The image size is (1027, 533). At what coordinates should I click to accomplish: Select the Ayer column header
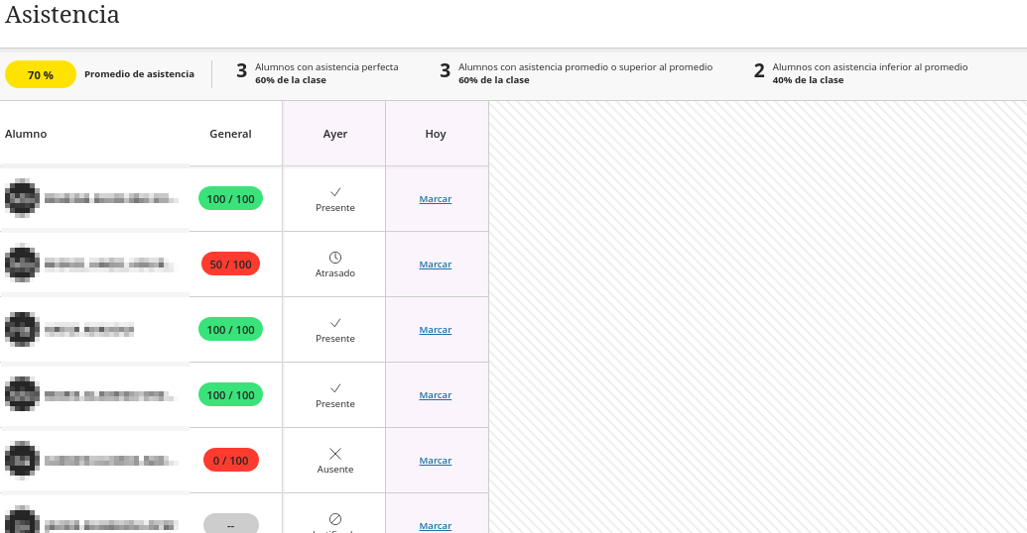(335, 134)
